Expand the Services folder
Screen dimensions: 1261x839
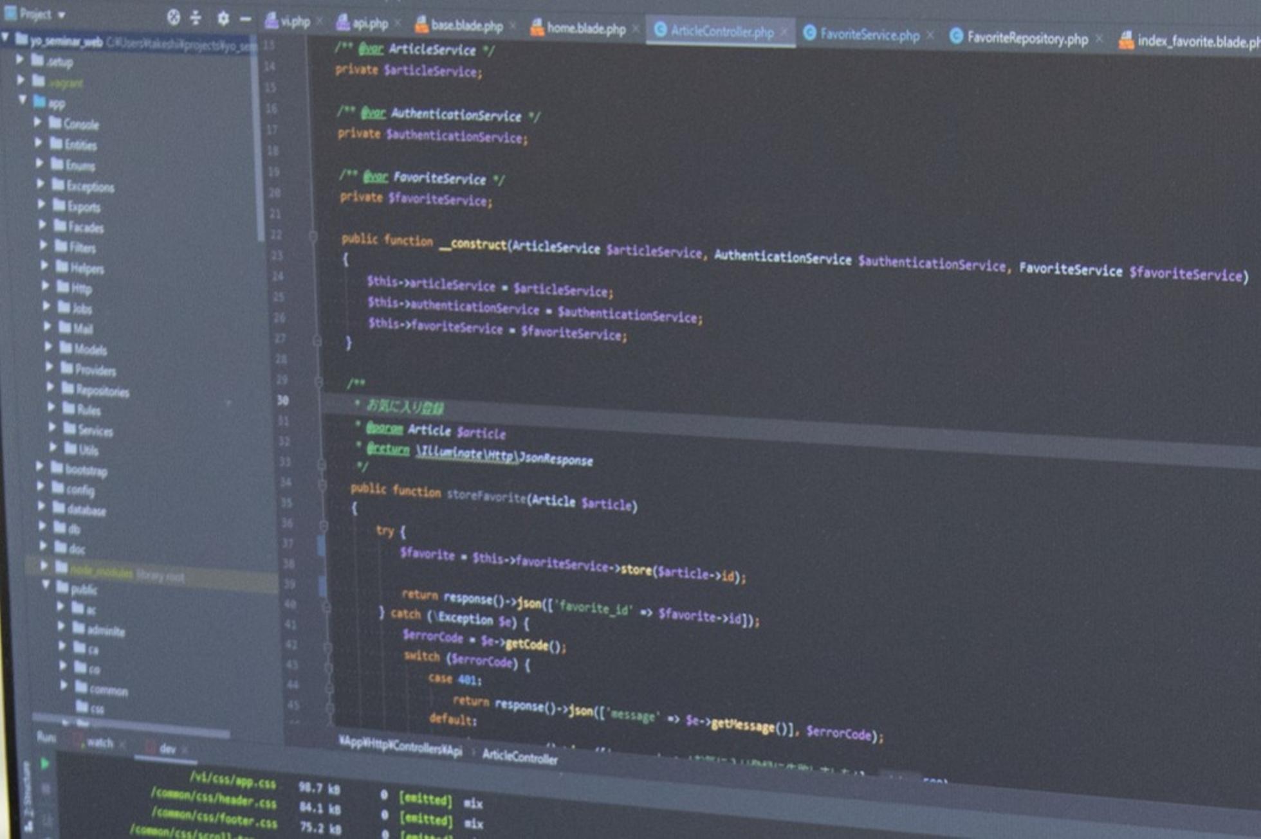(x=53, y=427)
